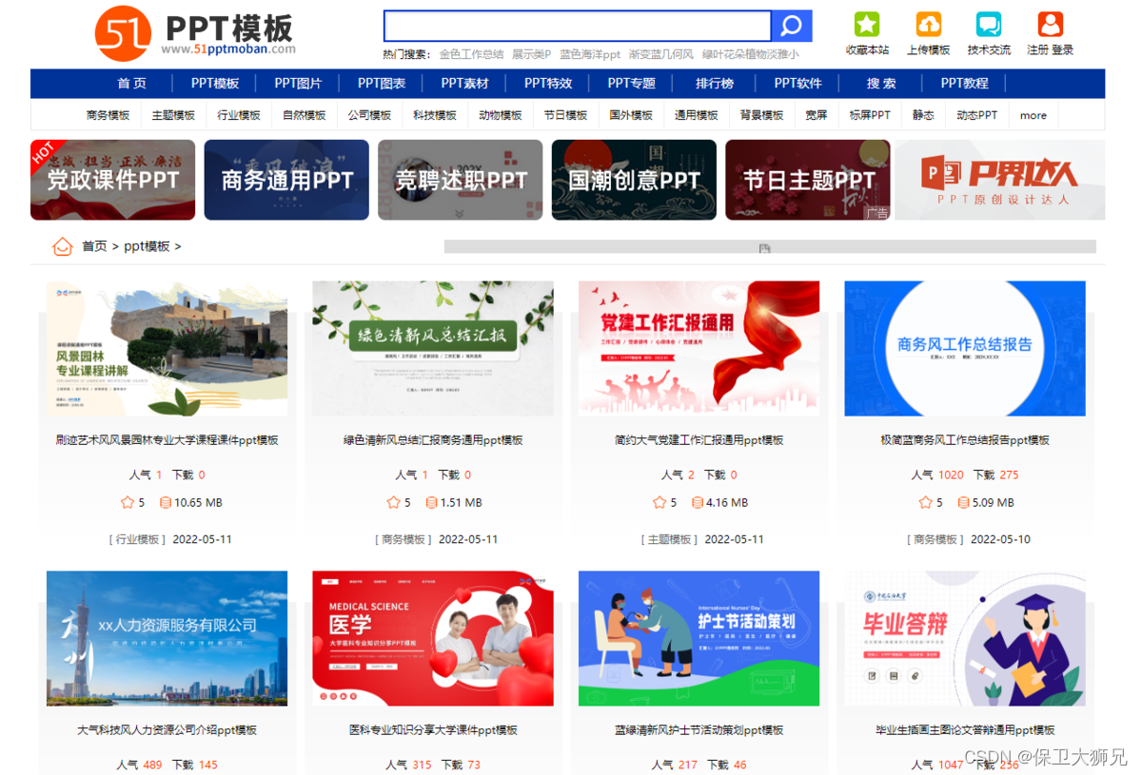Click the blue search magnifier button

pyautogui.click(x=792, y=27)
